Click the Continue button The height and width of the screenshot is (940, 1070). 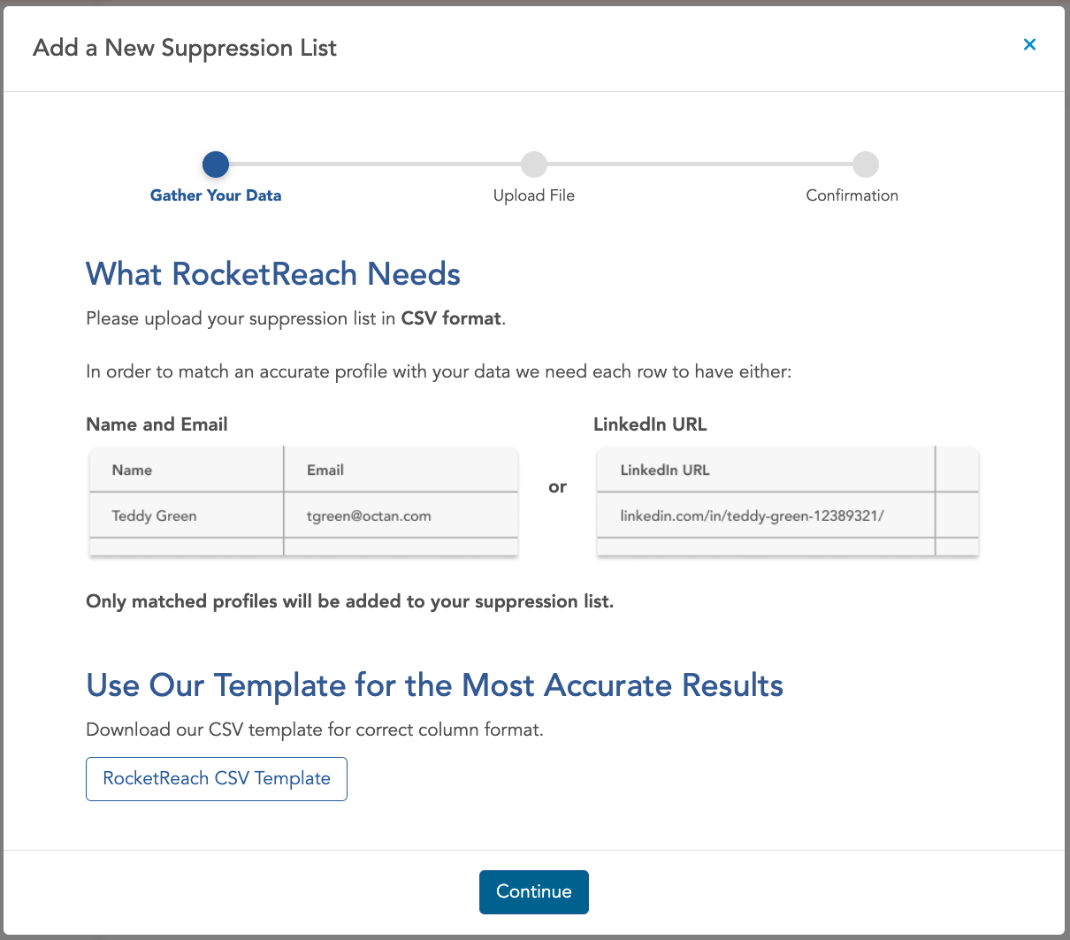coord(534,891)
